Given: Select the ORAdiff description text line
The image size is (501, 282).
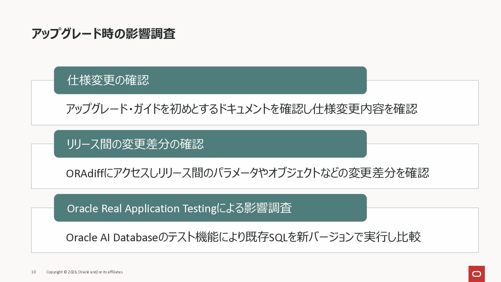Looking at the screenshot, I should click(247, 173).
